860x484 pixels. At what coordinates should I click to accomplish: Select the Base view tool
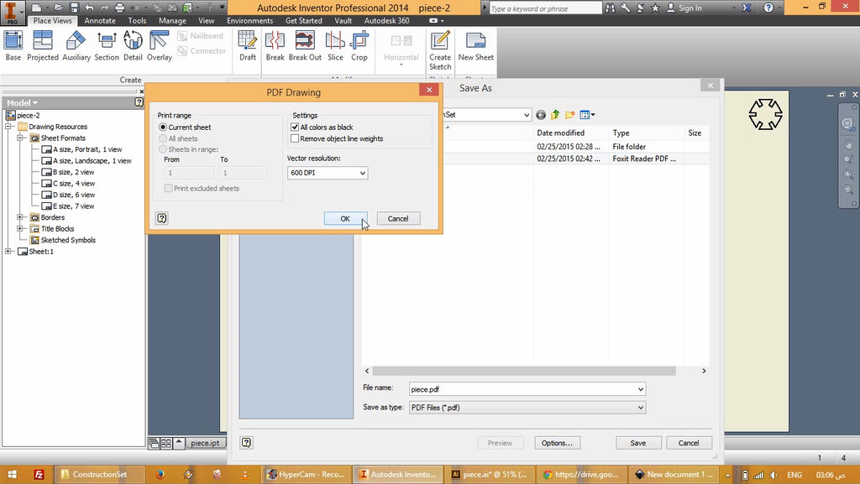click(x=13, y=46)
